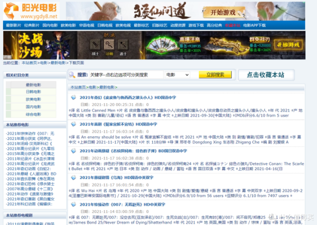Viewport: 317px width, 225px height.
Task: Click the icon before the 007:无暇赴死 entry
Action: point(73,204)
